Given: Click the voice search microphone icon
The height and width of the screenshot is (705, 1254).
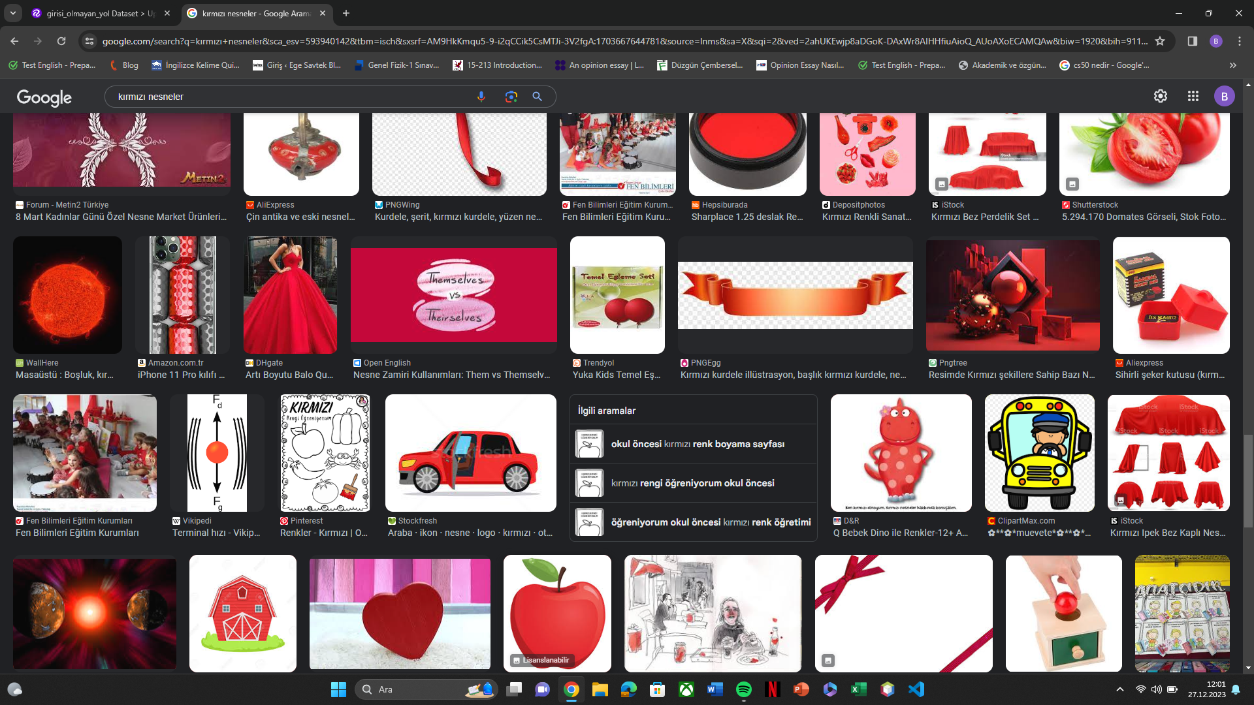Looking at the screenshot, I should [x=481, y=96].
